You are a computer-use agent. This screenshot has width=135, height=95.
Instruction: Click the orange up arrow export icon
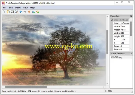pos(29,12)
